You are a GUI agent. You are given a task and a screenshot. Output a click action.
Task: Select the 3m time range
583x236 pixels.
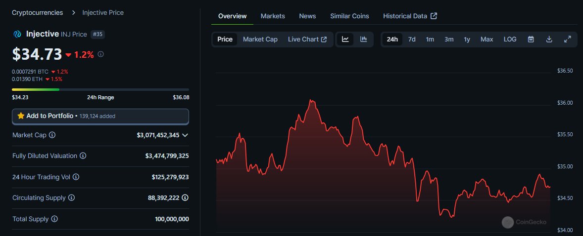[x=449, y=39]
